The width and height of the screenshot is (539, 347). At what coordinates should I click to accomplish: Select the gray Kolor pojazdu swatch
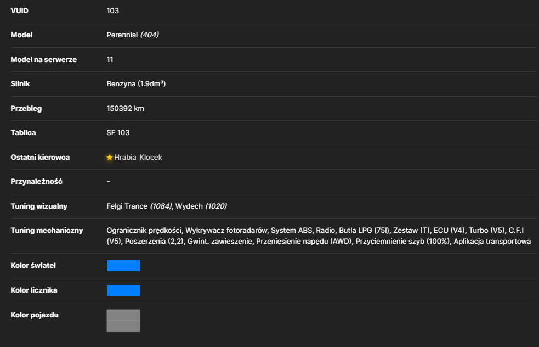[x=123, y=321]
